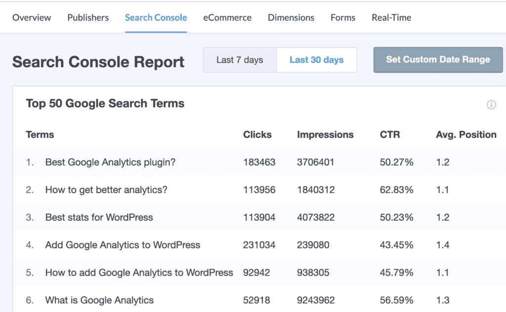The width and height of the screenshot is (506, 312).
Task: Open the info tooltip icon
Action: tap(491, 105)
